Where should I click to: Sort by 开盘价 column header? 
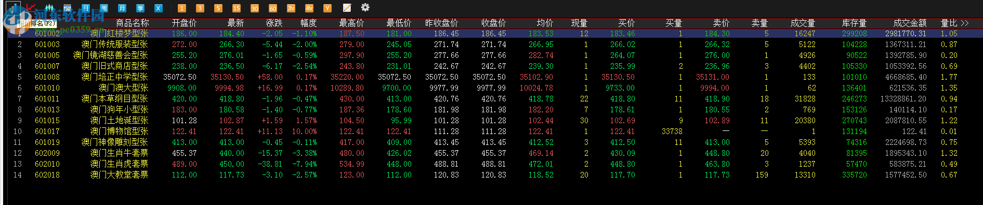coord(184,23)
